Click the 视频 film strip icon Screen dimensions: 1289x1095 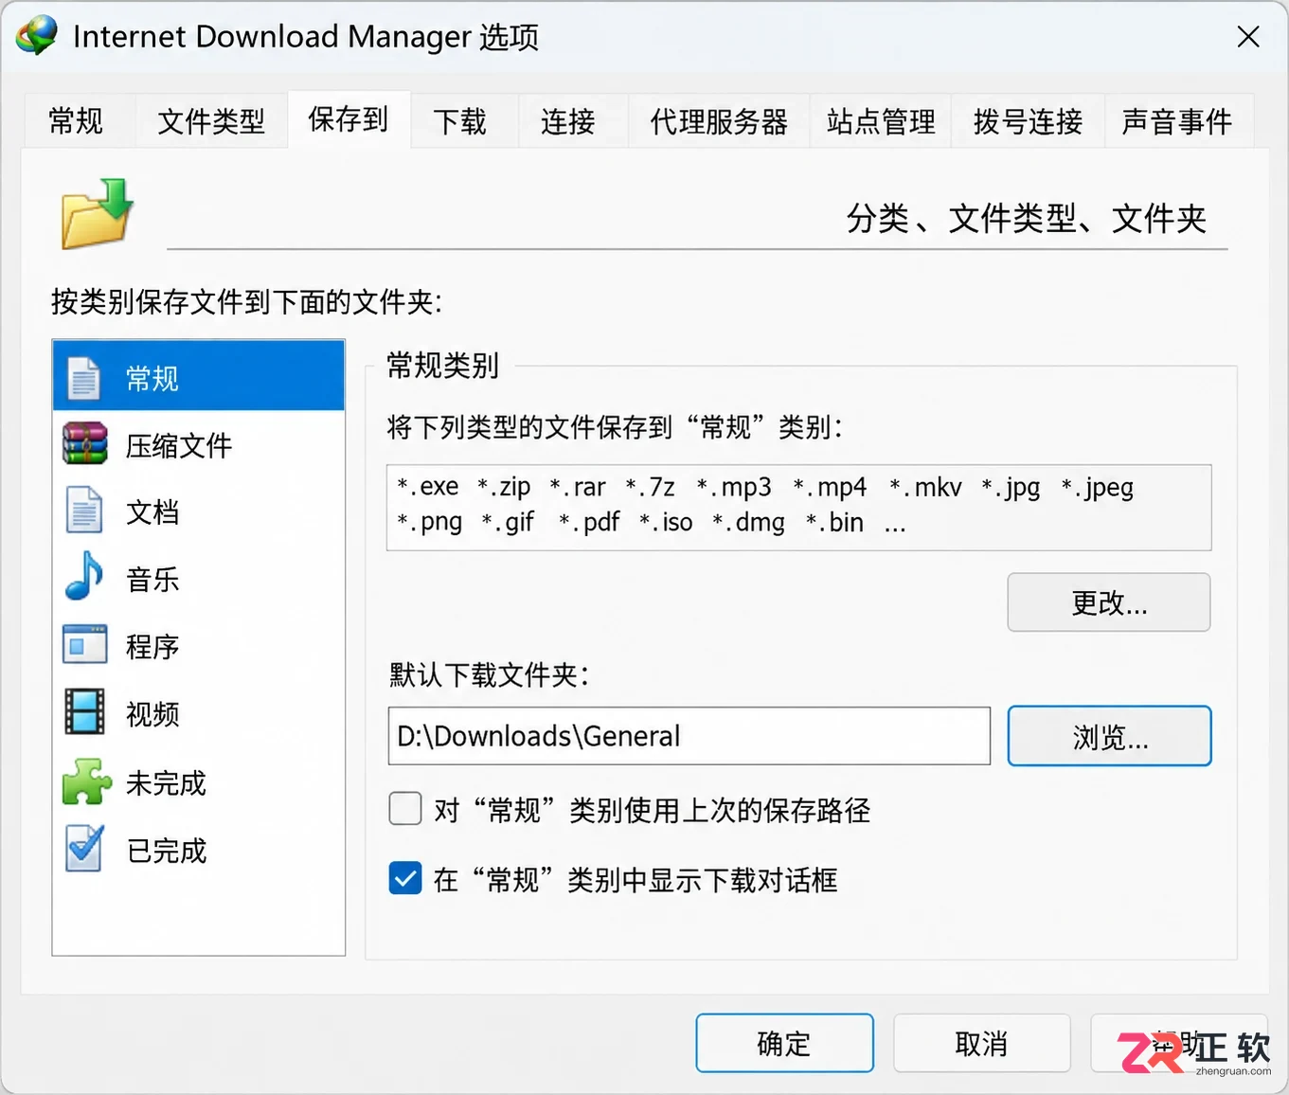pyautogui.click(x=84, y=712)
